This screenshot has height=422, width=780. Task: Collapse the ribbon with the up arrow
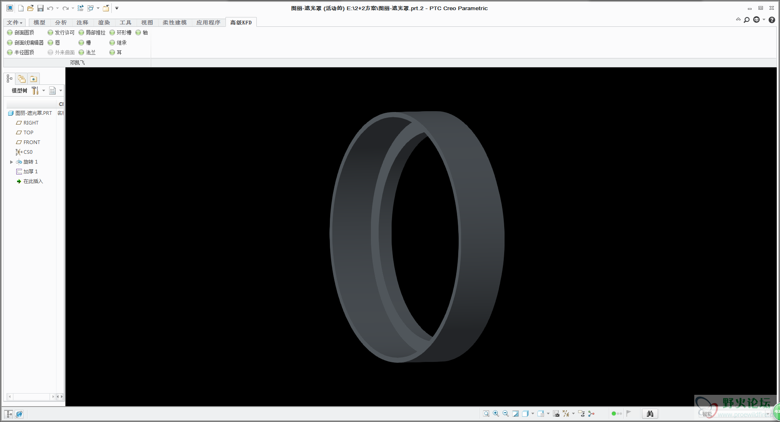tap(738, 19)
